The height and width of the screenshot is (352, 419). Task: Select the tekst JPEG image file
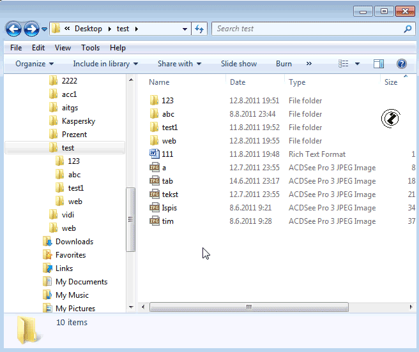(170, 194)
